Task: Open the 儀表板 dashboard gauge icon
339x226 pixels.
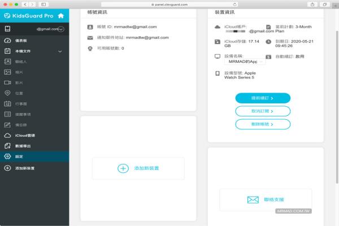Action: click(x=7, y=41)
